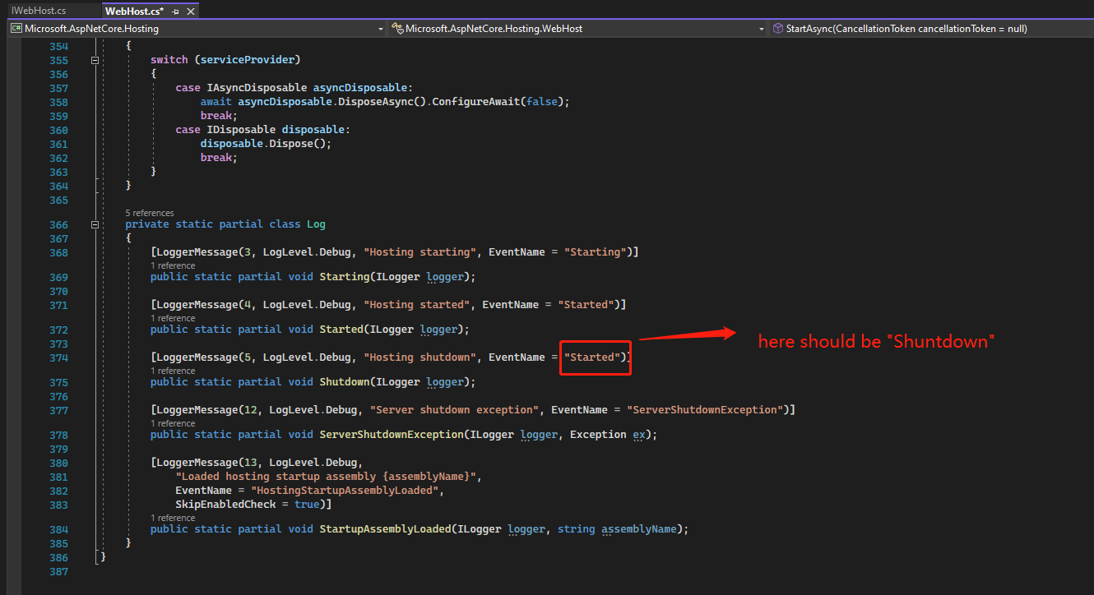
Task: Click the 'ex' parameter on line 378
Action: [639, 435]
